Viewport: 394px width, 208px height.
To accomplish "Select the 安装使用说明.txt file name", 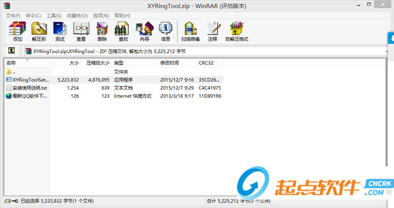I will [30, 88].
